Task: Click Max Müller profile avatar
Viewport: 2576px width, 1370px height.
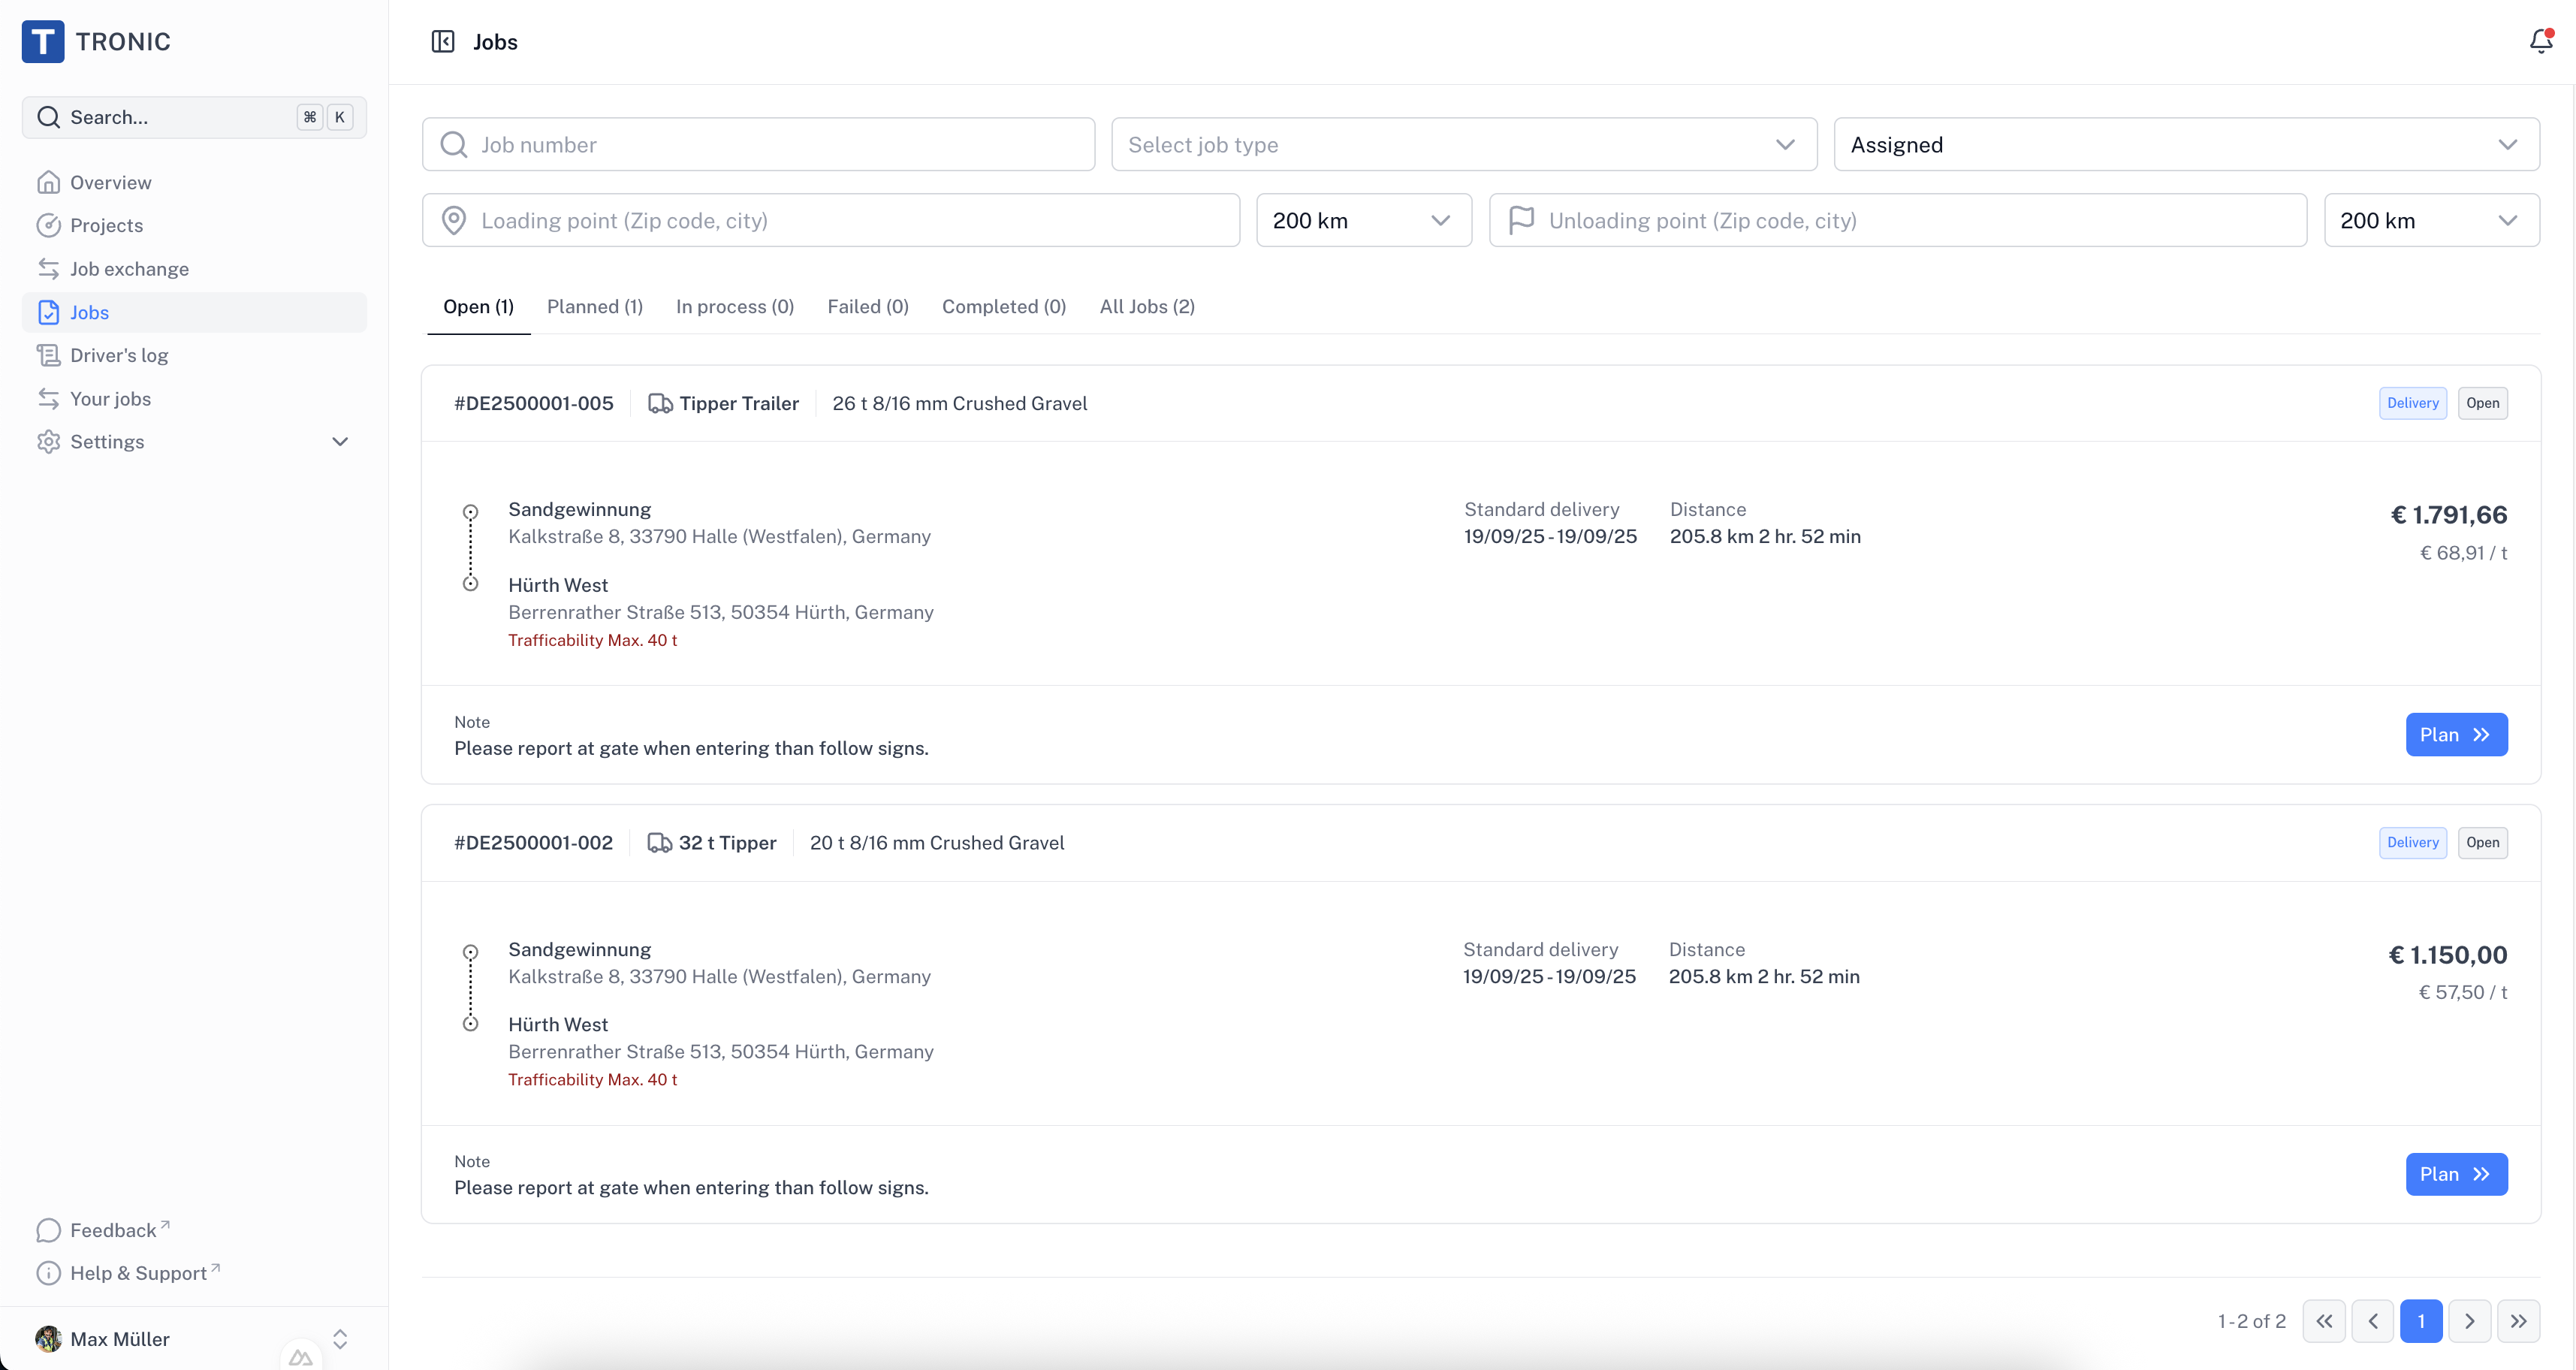Action: pos(48,1338)
